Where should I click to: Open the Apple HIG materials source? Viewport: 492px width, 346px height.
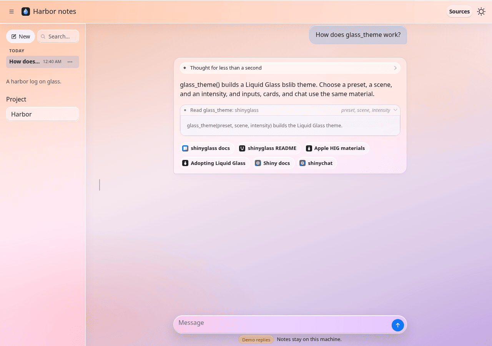click(x=336, y=148)
